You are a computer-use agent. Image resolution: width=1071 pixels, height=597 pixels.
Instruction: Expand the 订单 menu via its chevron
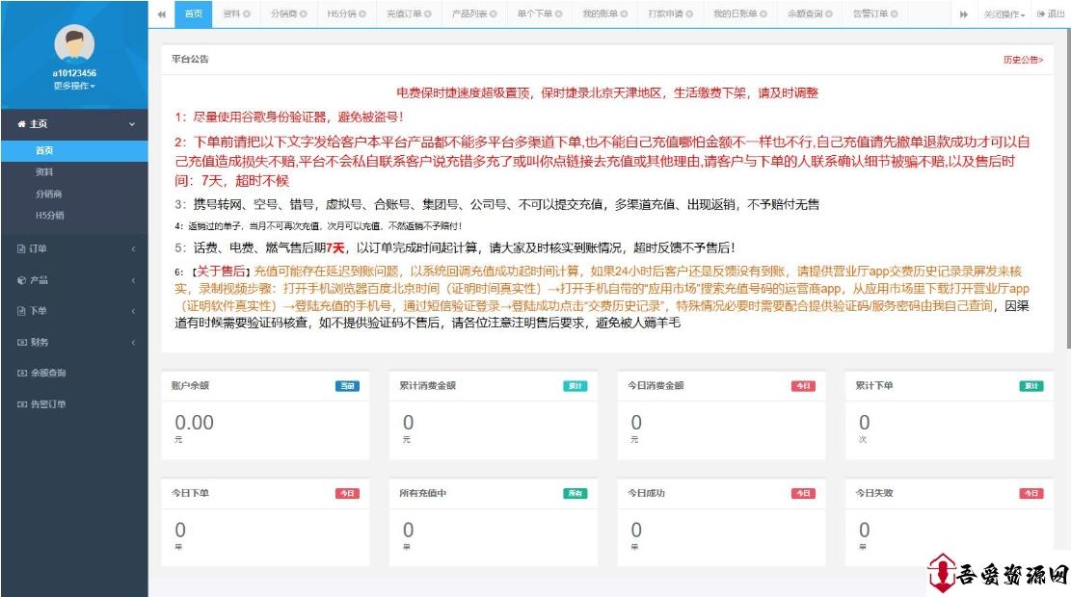click(x=133, y=249)
